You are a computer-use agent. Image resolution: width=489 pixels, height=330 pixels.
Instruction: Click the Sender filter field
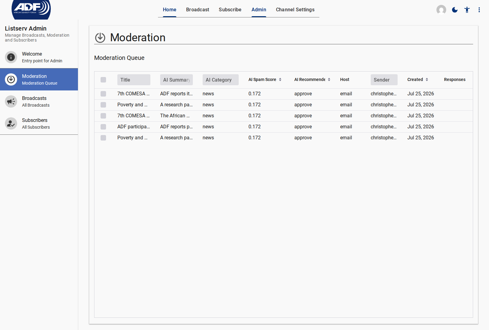tap(384, 80)
